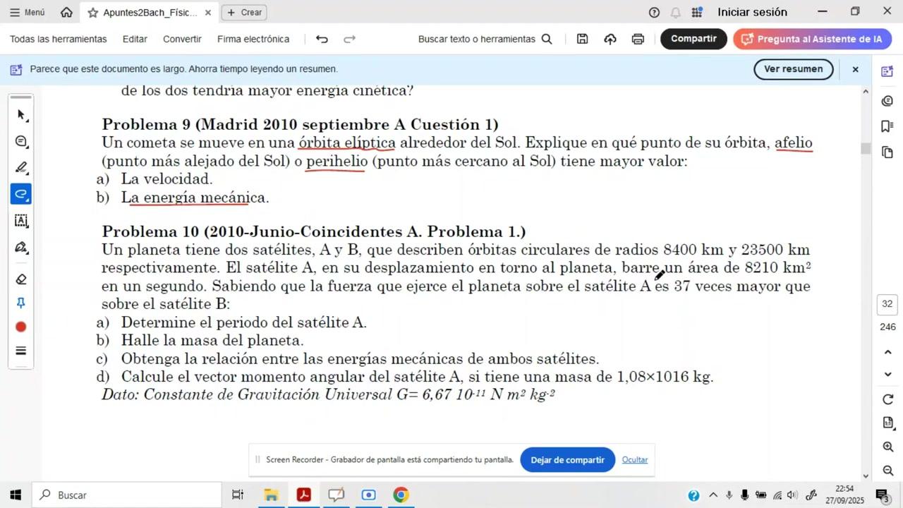Toggle the pin to keep tool selected
903x508 pixels.
click(21, 303)
